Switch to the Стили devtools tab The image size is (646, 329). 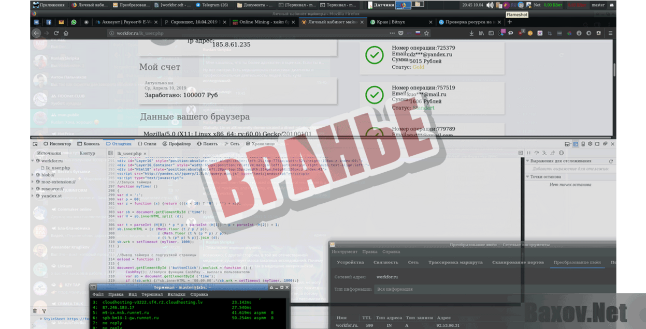point(147,144)
